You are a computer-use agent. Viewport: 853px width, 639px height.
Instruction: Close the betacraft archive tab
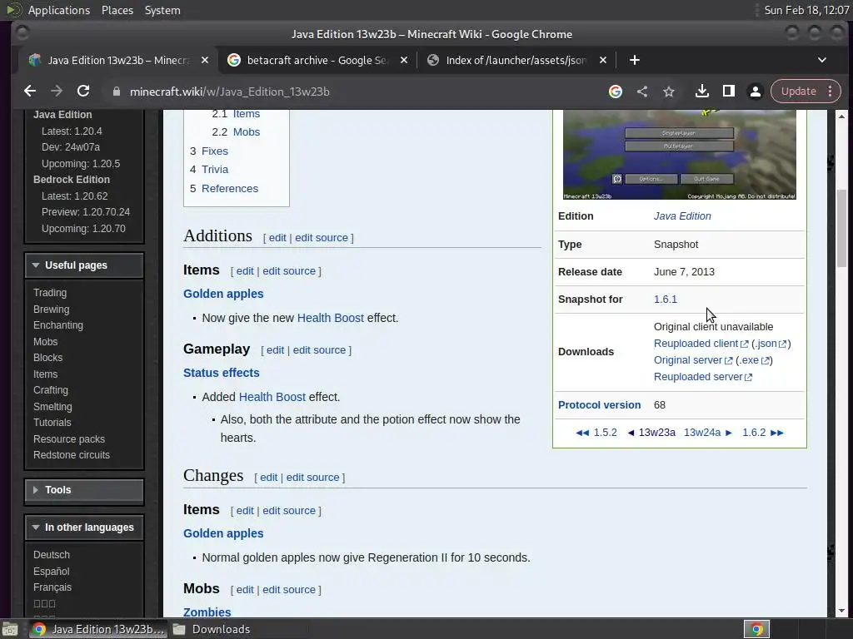tap(404, 60)
